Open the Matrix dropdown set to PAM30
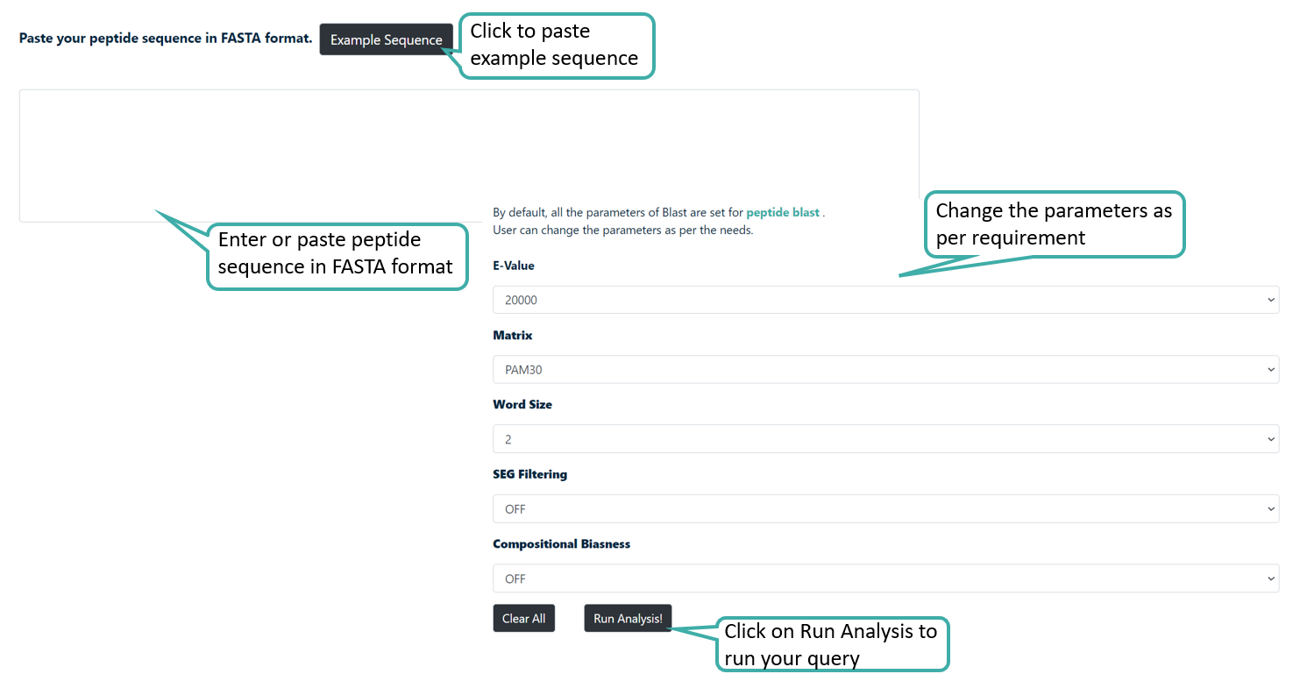The height and width of the screenshot is (681, 1300). [885, 370]
